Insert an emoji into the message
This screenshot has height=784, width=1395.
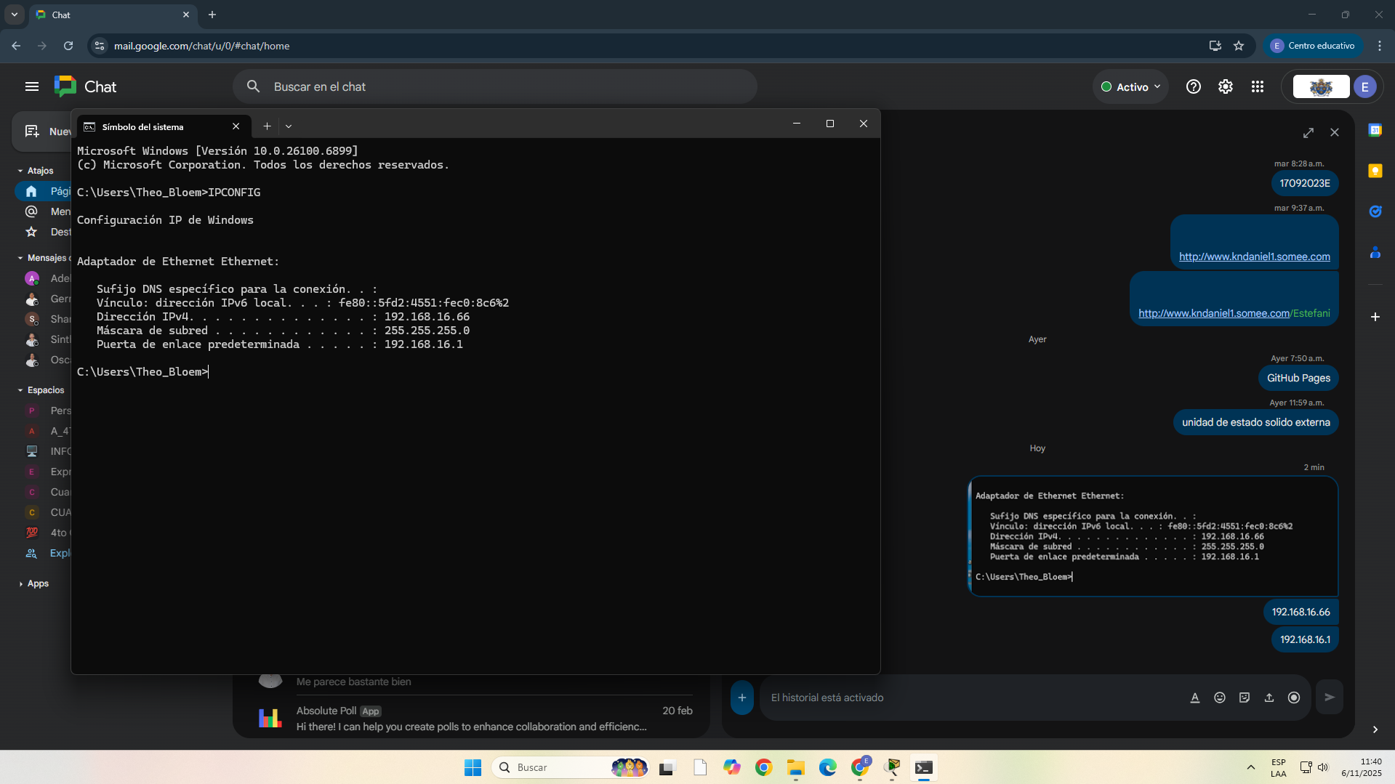point(1220,697)
